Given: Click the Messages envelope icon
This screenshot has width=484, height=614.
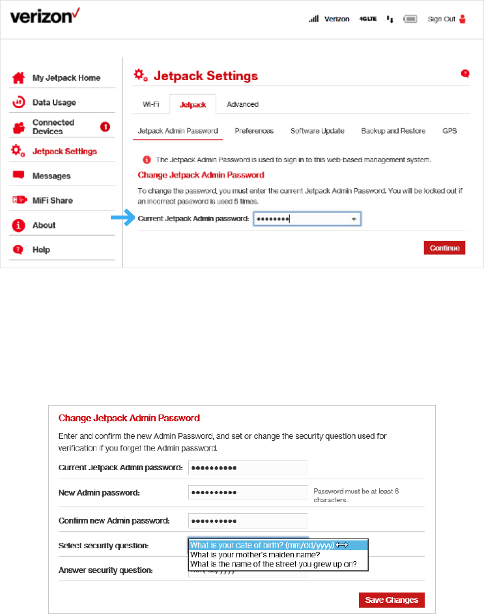Looking at the screenshot, I should click(x=18, y=175).
